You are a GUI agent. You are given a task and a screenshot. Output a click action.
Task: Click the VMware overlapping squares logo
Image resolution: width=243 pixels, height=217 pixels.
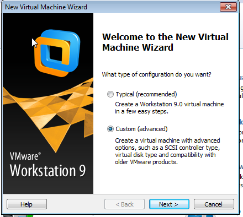pos(57,53)
